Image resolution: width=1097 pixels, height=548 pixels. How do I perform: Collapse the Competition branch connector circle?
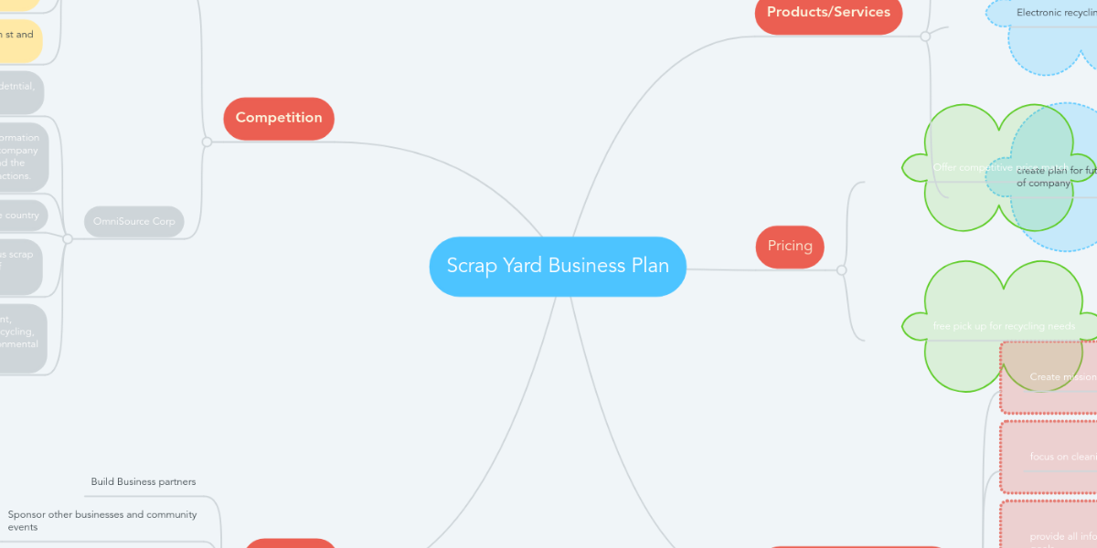207,142
